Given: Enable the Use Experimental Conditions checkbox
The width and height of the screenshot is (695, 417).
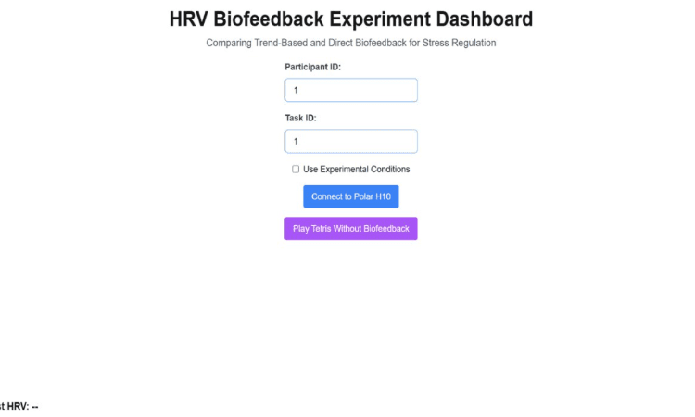Looking at the screenshot, I should click(x=296, y=170).
